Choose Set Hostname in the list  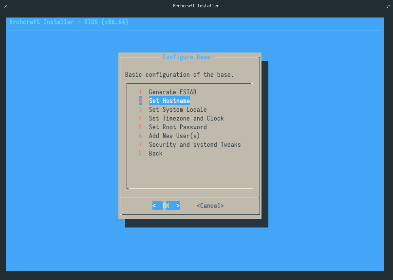coord(164,101)
